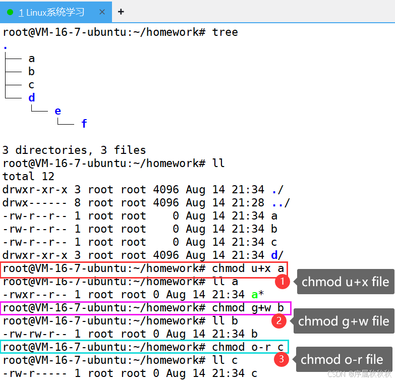Click the green 'a*' executable filename
Screen dimensions: 395x381
click(257, 294)
